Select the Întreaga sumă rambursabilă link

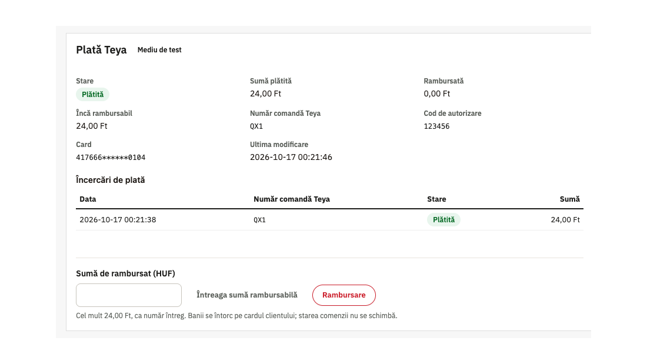[247, 295]
